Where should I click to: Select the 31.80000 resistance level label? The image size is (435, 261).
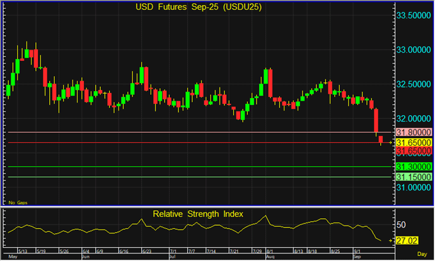coord(413,133)
